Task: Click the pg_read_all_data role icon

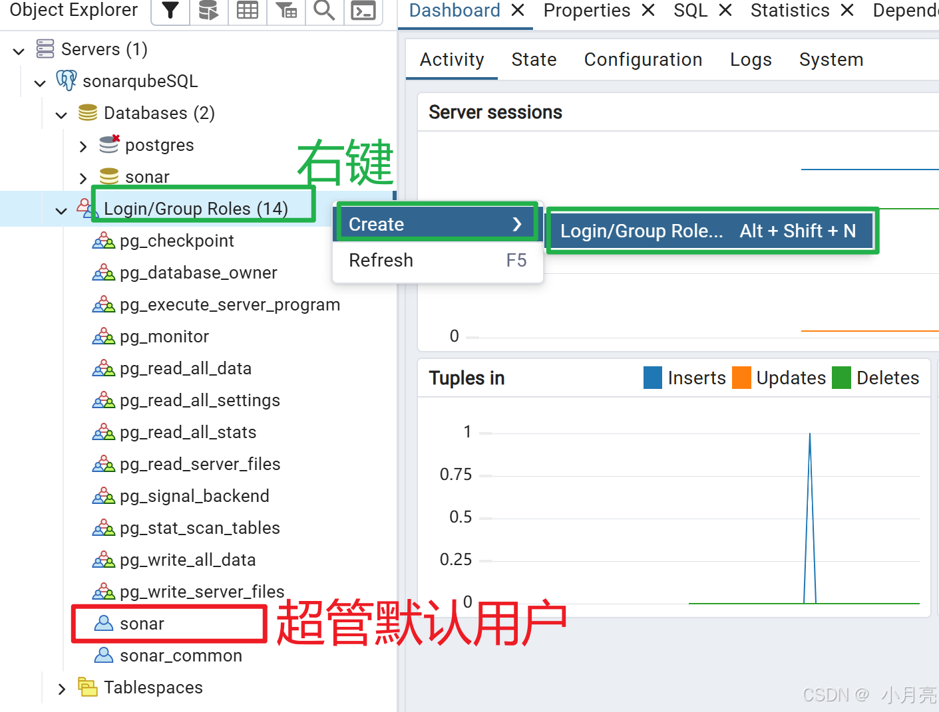Action: coord(104,368)
